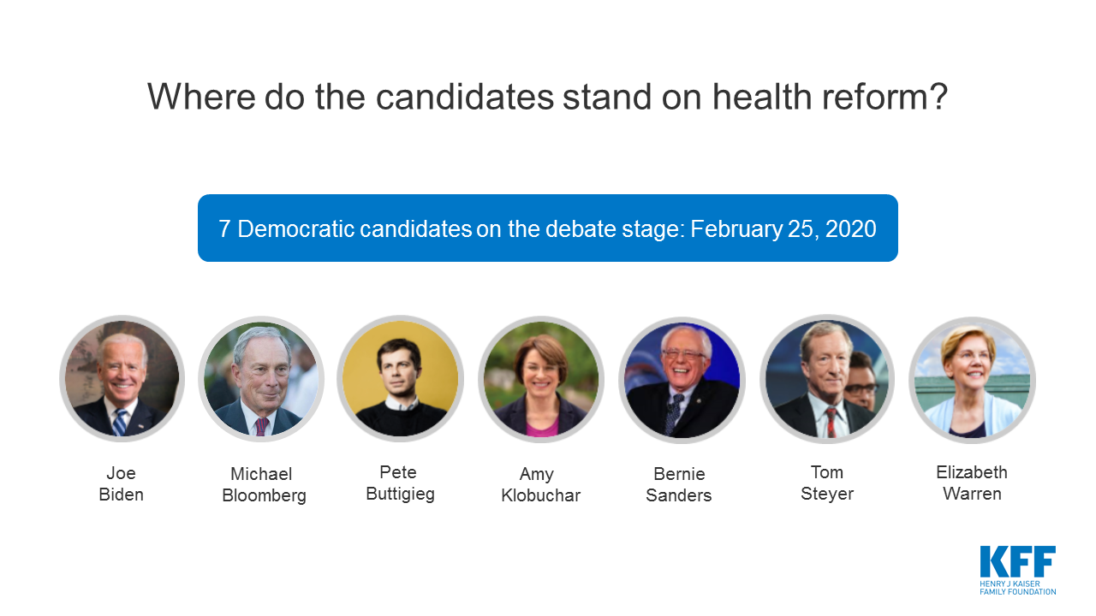1096x616 pixels.
Task: Select the Tom Steyer circular photo
Action: pyautogui.click(x=826, y=378)
